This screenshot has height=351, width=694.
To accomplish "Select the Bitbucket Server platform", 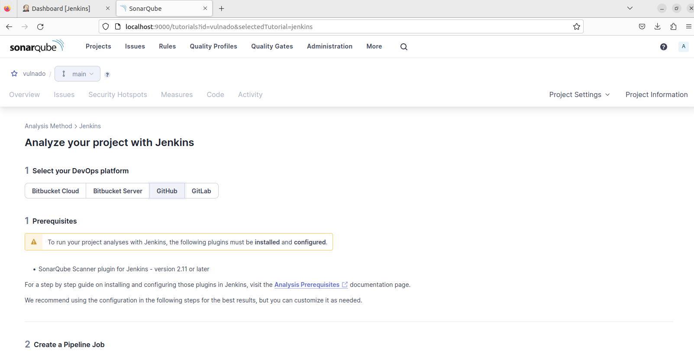I will (118, 191).
